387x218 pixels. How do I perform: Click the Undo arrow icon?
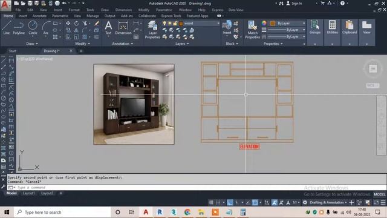tap(64, 3)
